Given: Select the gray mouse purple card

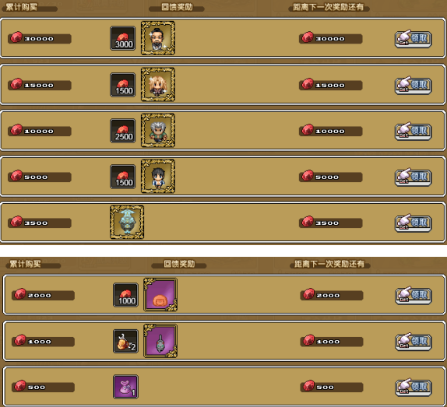Looking at the screenshot, I should (160, 341).
